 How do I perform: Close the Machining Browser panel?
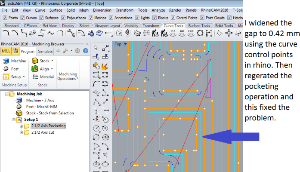coord(87,44)
